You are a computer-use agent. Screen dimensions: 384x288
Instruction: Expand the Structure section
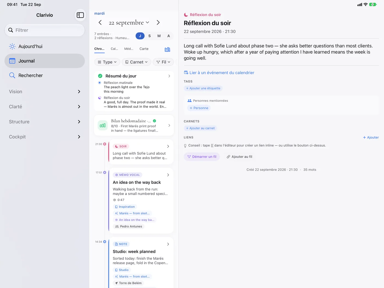tap(45, 122)
